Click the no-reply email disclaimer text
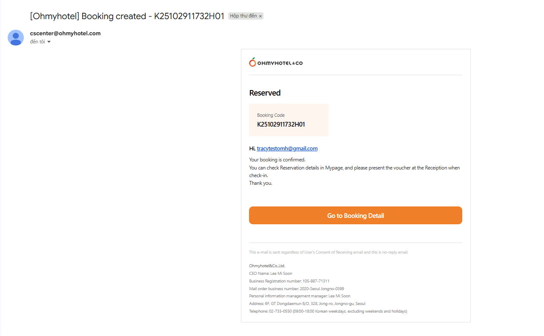 click(328, 252)
